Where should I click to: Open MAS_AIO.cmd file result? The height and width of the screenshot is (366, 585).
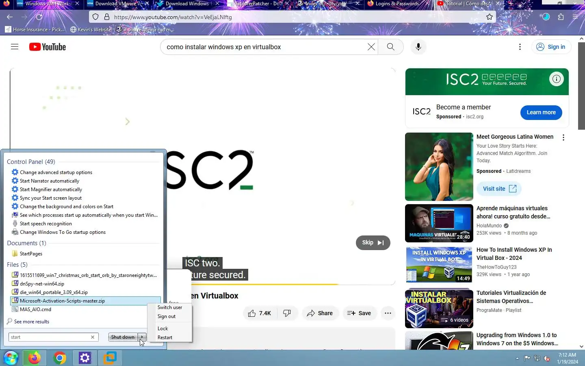point(35,309)
